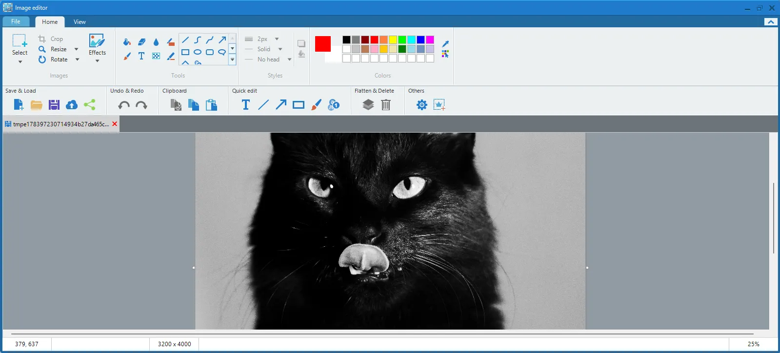
Task: Select the Speech bubble shape
Action: click(x=222, y=52)
